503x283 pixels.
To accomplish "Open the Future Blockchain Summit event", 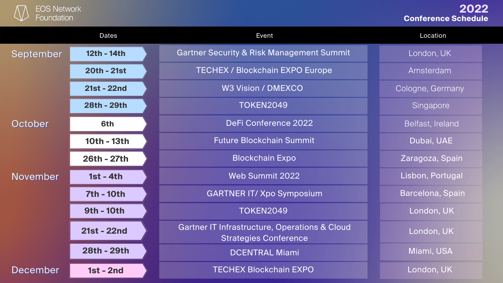I will tap(263, 141).
